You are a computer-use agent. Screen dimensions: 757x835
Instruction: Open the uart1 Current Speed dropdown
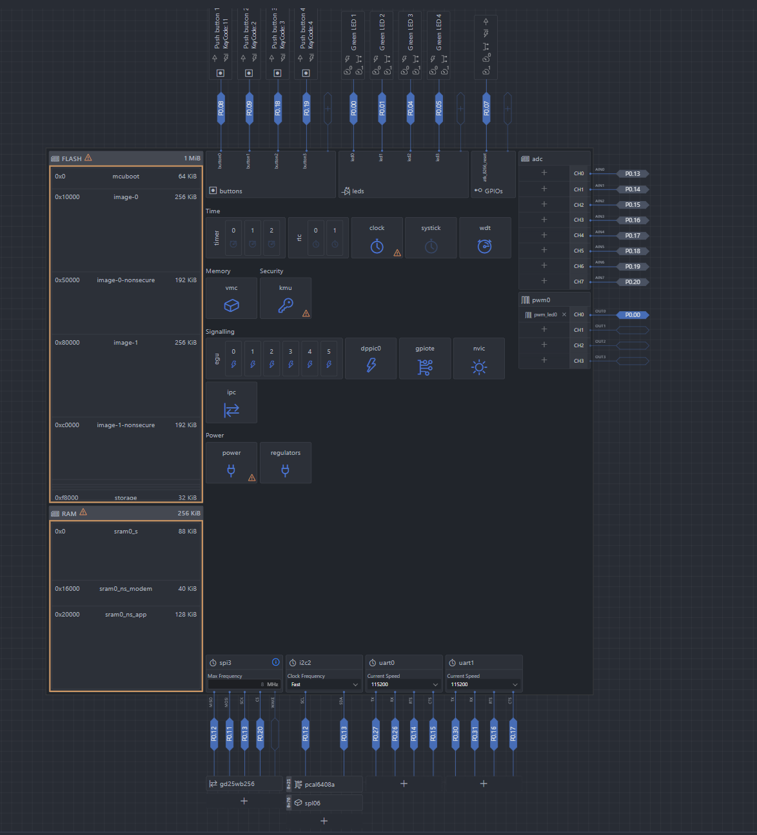(484, 684)
